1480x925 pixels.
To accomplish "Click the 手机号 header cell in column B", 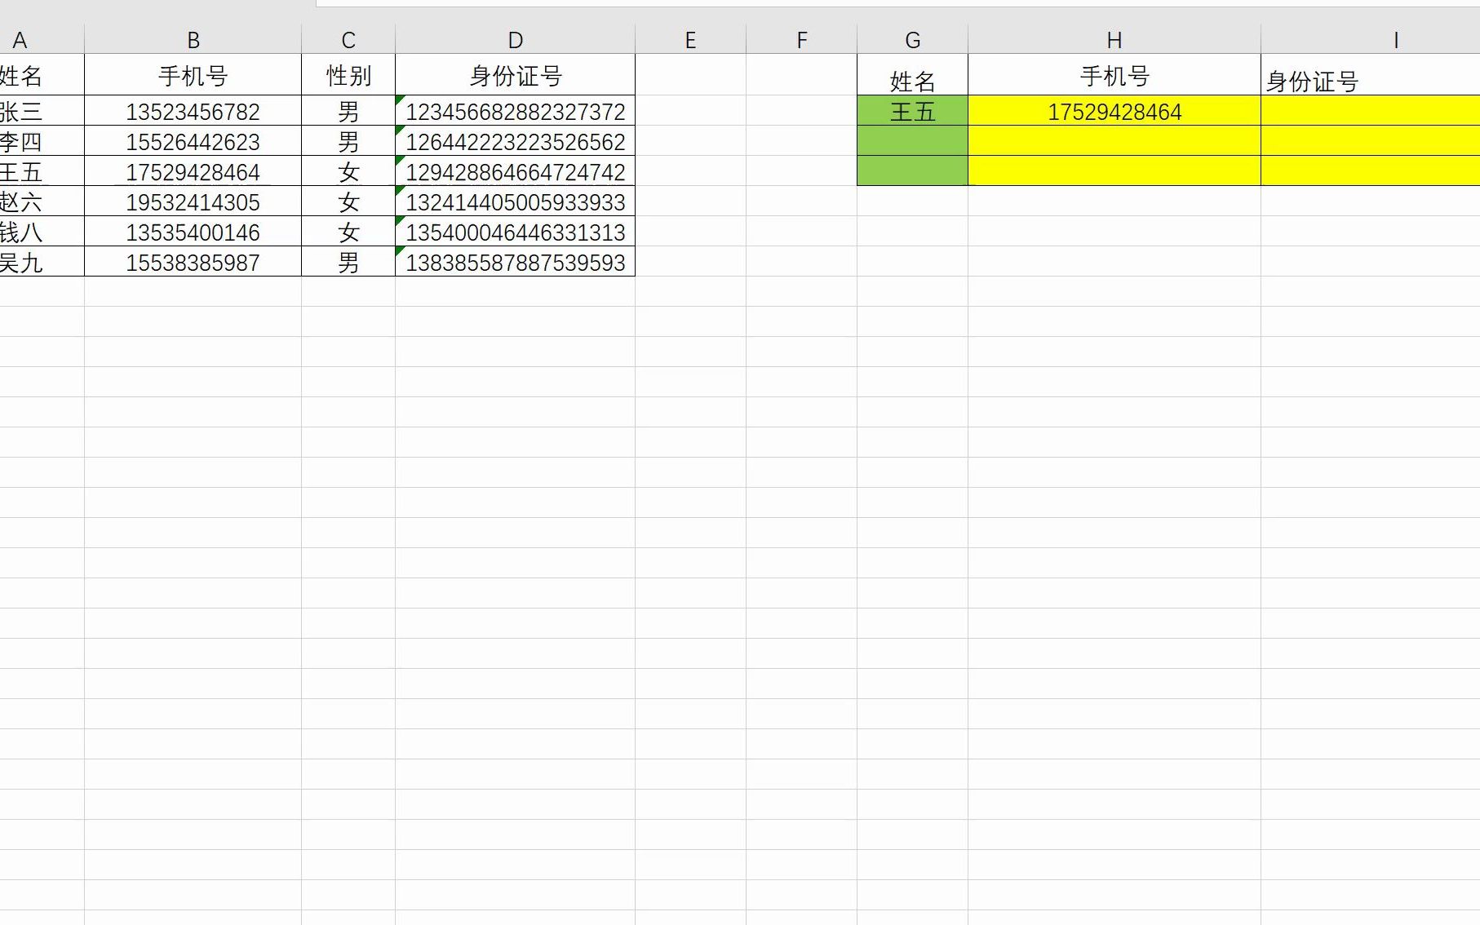I will (193, 75).
